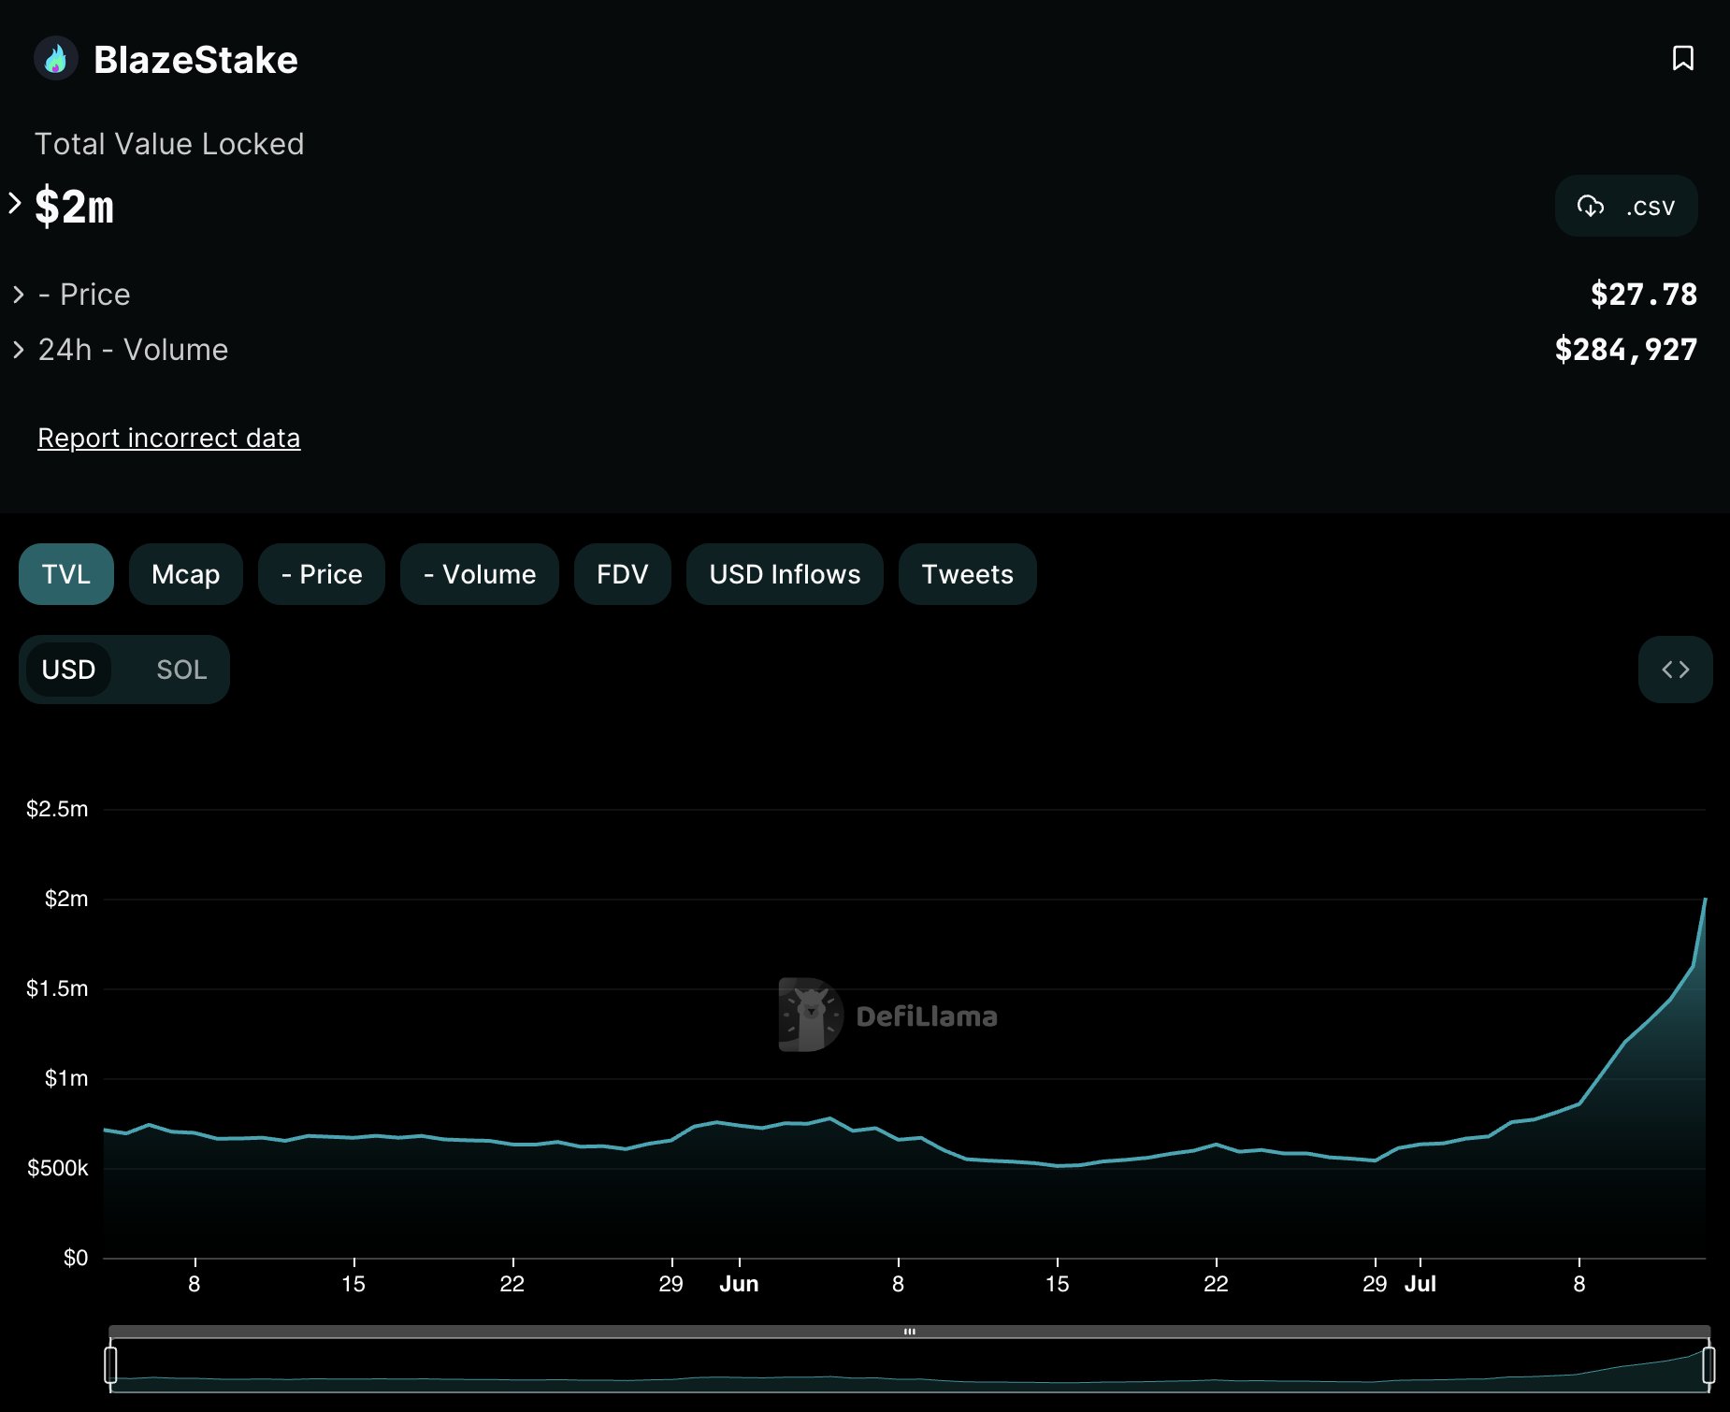Click the BlazeStake flame logo

click(56, 59)
